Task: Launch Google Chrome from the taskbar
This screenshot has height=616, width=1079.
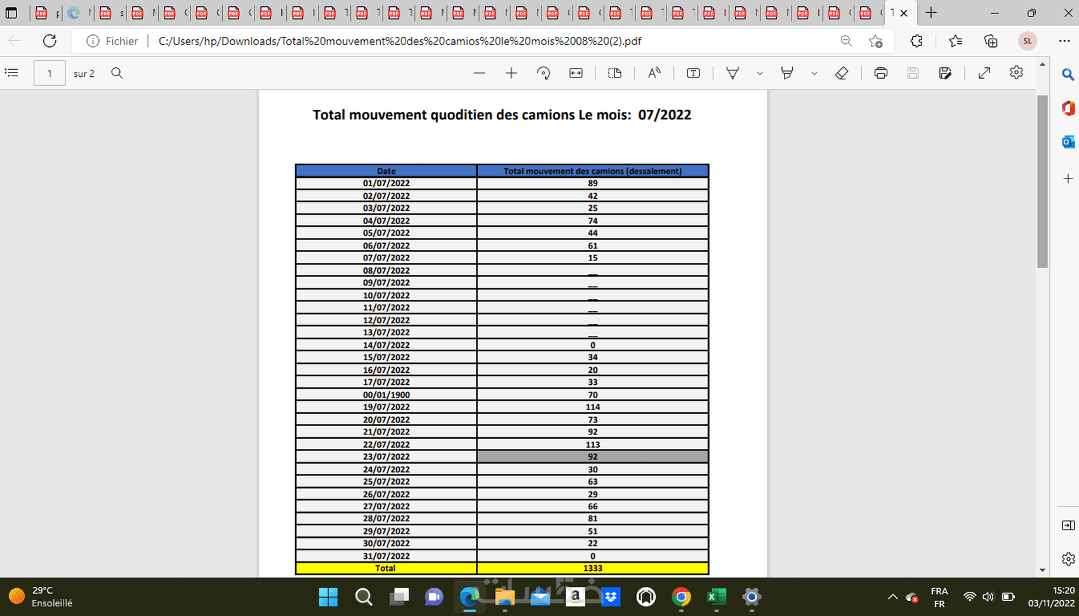Action: coord(681,597)
